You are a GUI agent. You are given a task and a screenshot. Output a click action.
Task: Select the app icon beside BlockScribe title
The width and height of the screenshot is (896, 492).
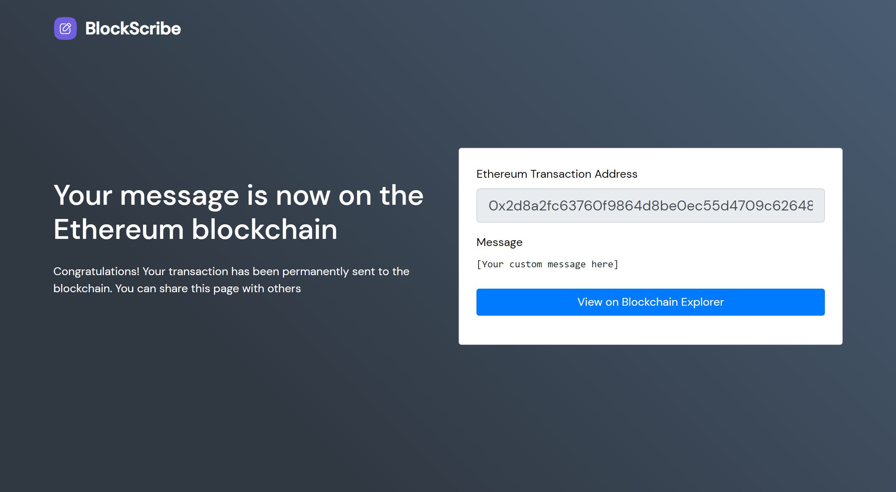(x=65, y=28)
